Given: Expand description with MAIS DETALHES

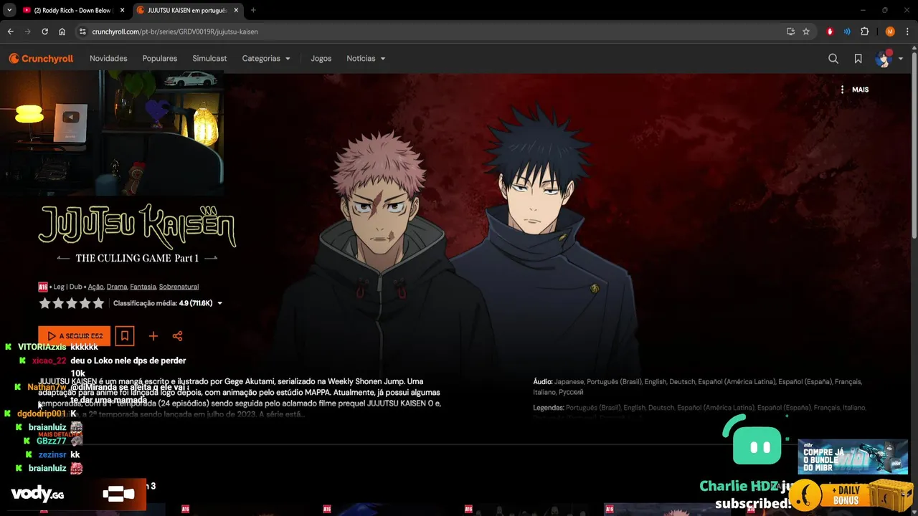Looking at the screenshot, I should (60, 434).
